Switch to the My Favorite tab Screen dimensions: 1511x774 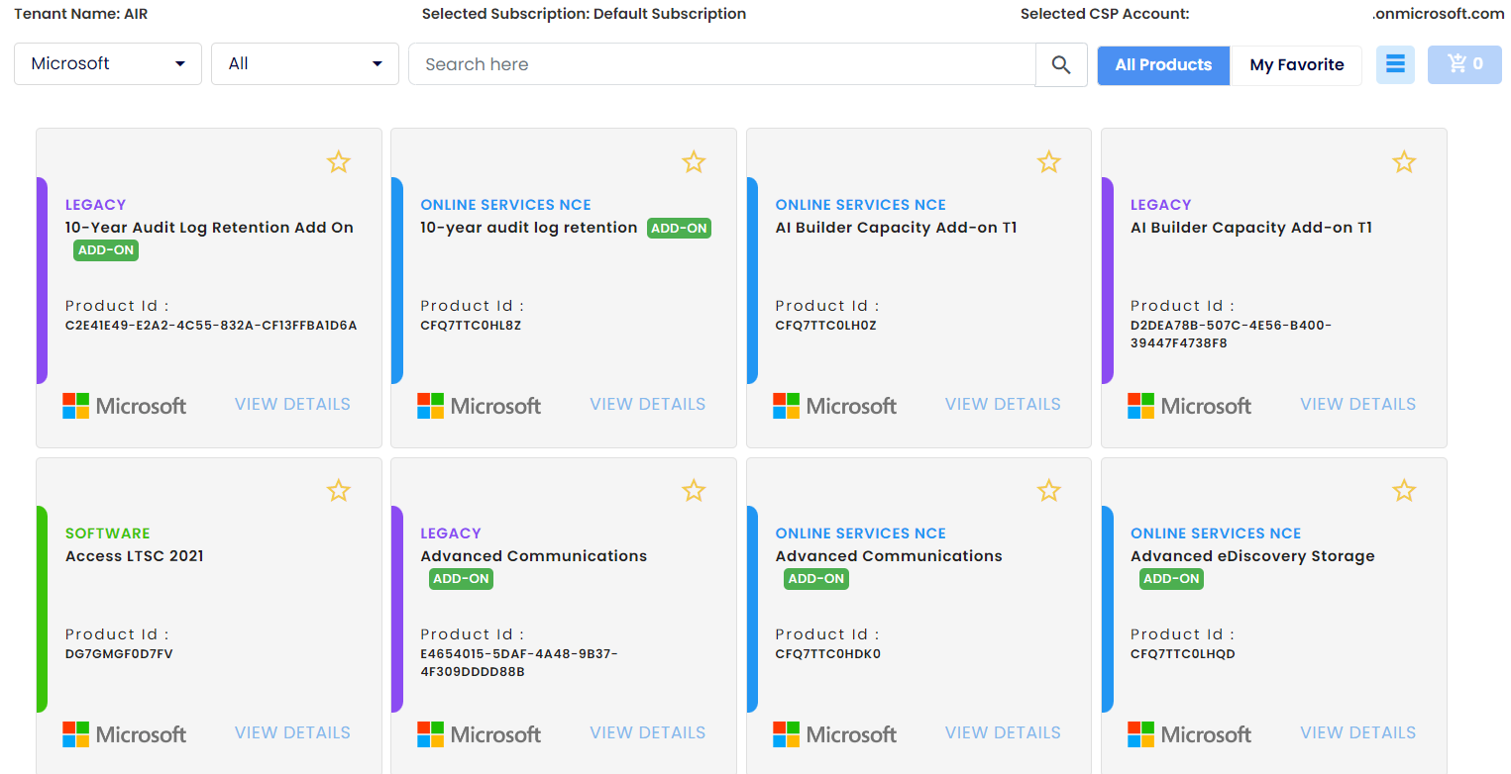tap(1297, 65)
